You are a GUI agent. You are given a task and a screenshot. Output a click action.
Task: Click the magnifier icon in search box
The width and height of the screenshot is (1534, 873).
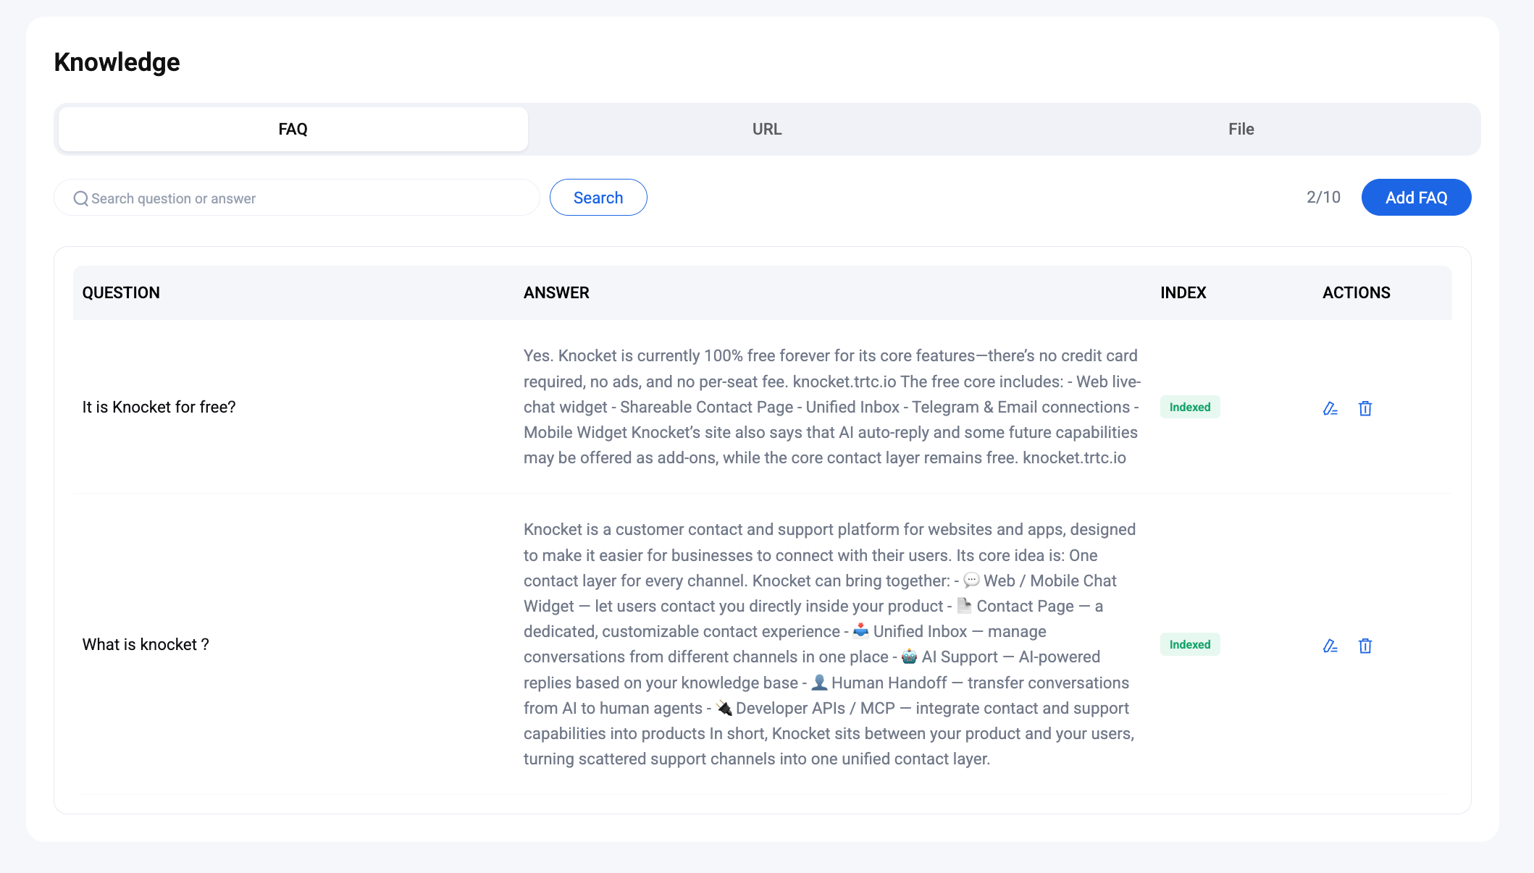[80, 198]
